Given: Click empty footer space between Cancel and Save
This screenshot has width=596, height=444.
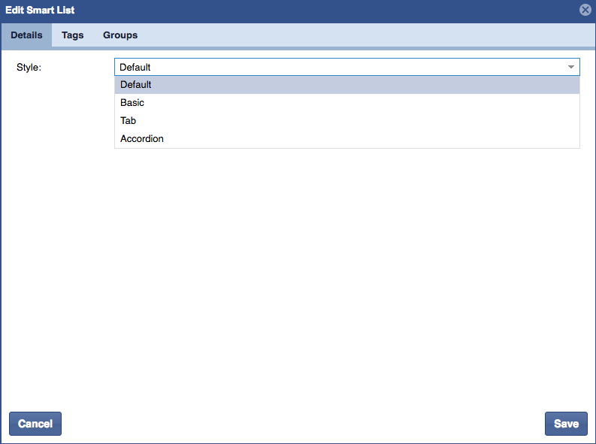Looking at the screenshot, I should 301,424.
